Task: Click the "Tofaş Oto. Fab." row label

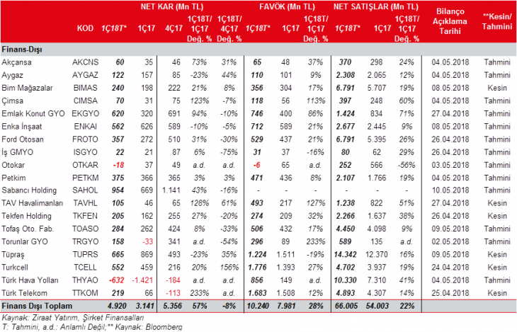Action: [28, 229]
